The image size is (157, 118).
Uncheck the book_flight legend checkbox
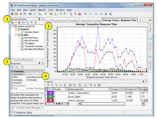tap(50, 97)
